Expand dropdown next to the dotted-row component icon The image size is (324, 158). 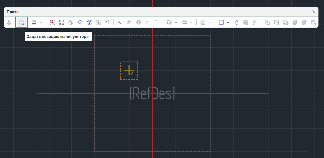click(x=41, y=22)
